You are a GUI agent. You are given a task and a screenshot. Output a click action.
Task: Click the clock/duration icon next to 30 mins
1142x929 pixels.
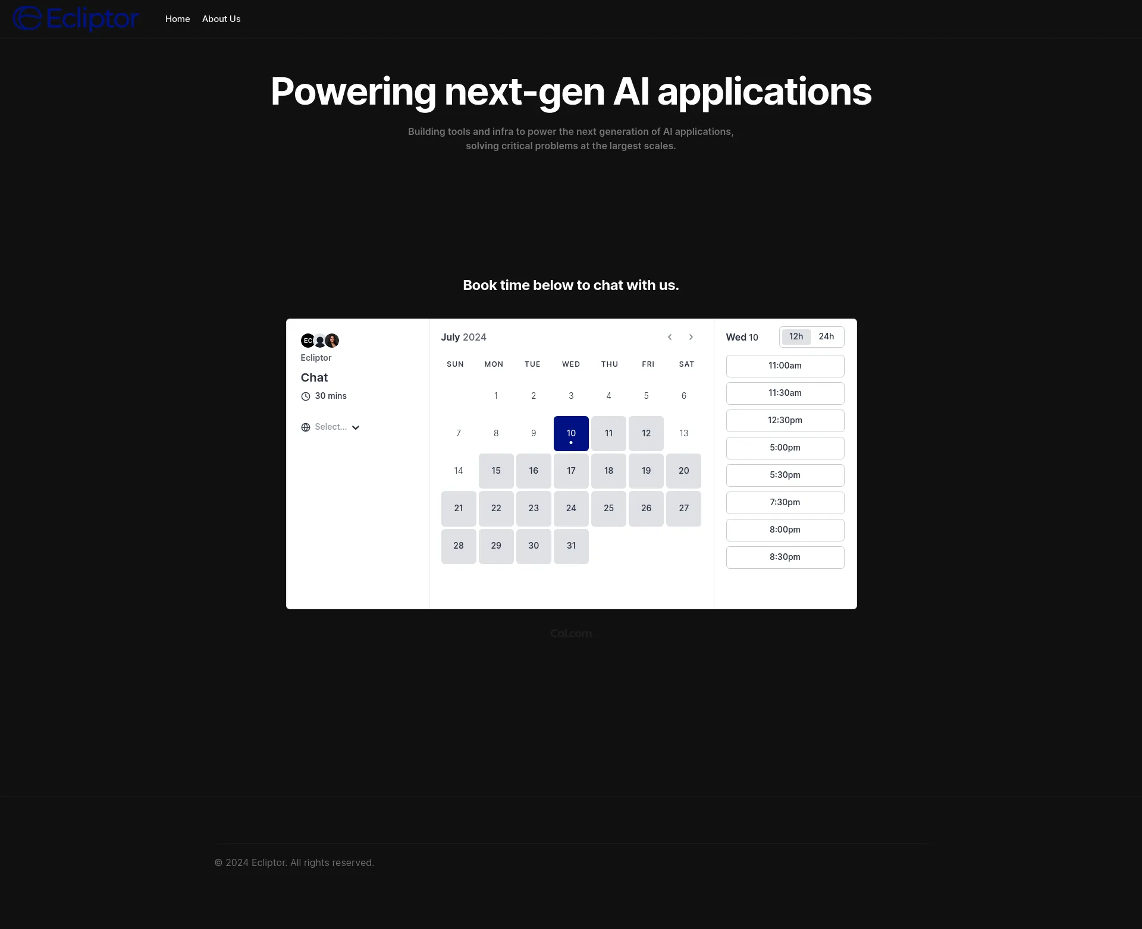click(x=305, y=396)
